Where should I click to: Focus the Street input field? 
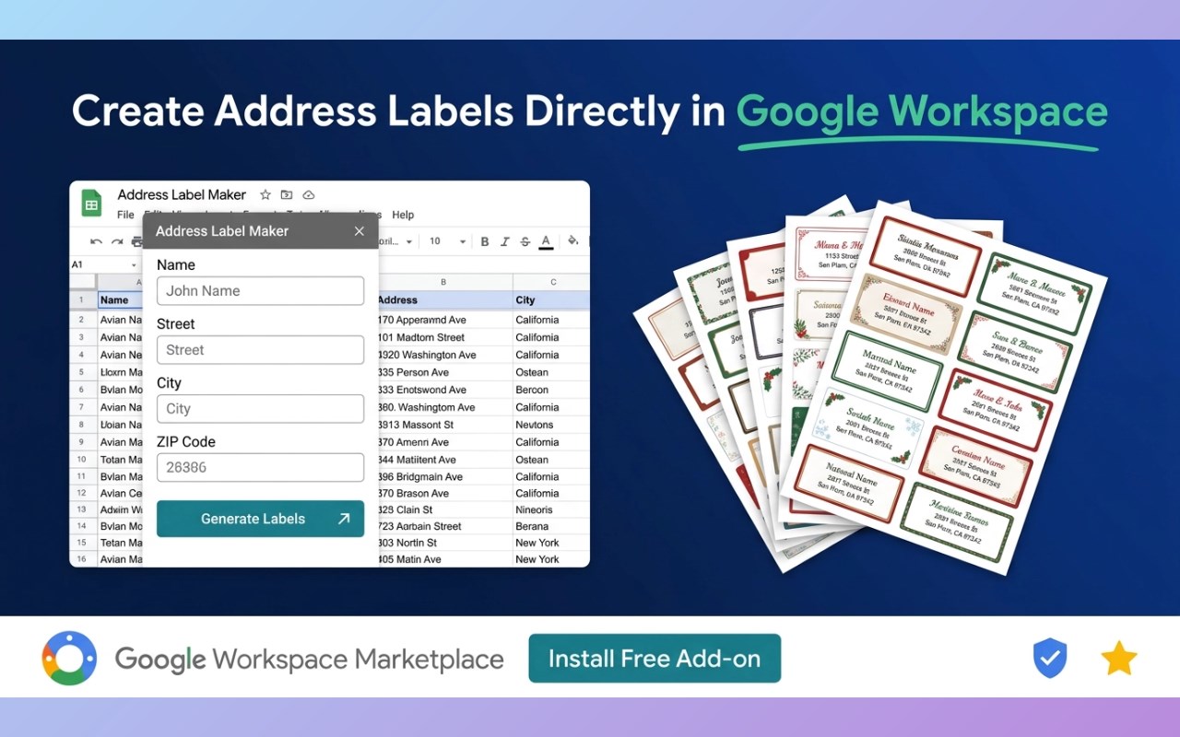(x=260, y=350)
